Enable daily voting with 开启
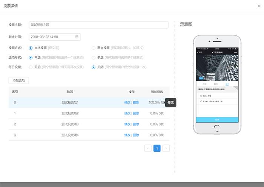This screenshot has width=264, height=187. pos(31,67)
